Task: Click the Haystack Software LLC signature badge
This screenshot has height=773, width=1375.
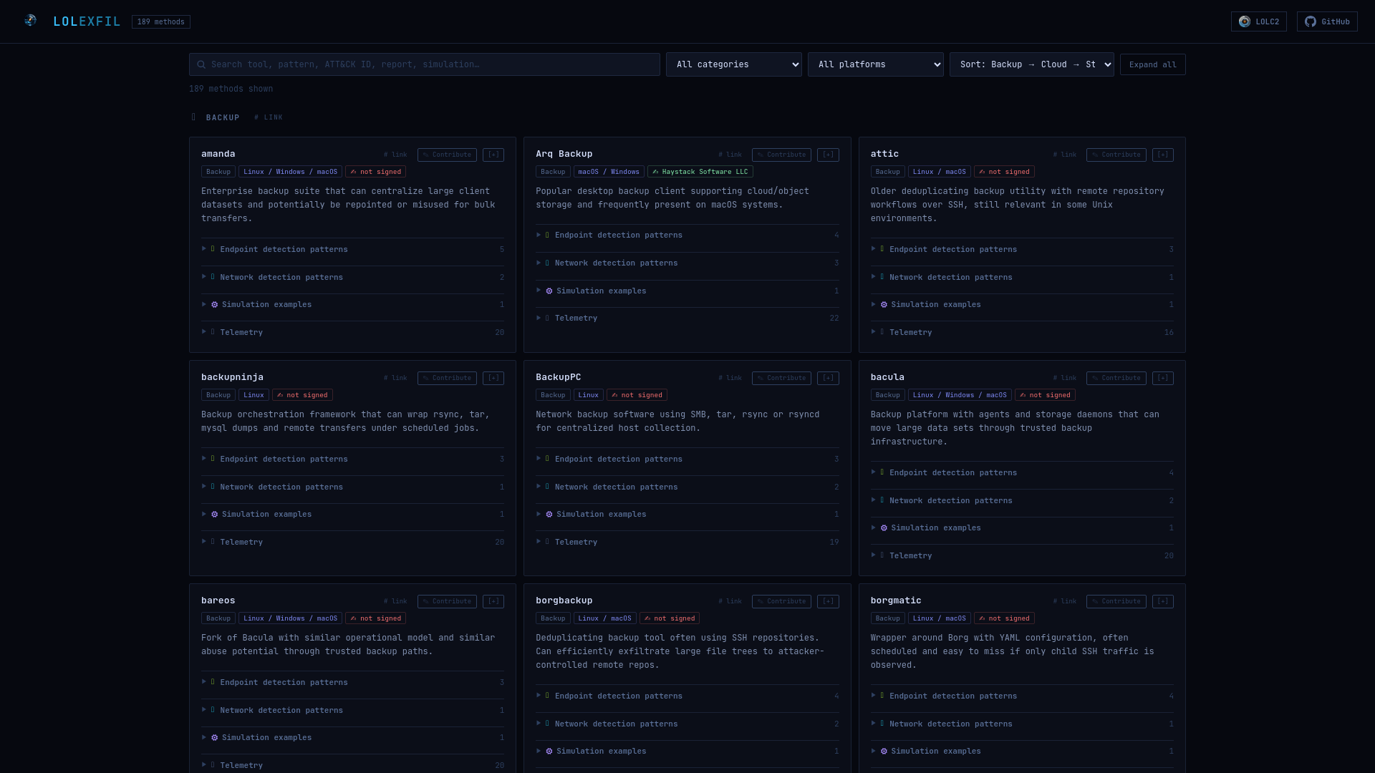Action: pos(700,172)
